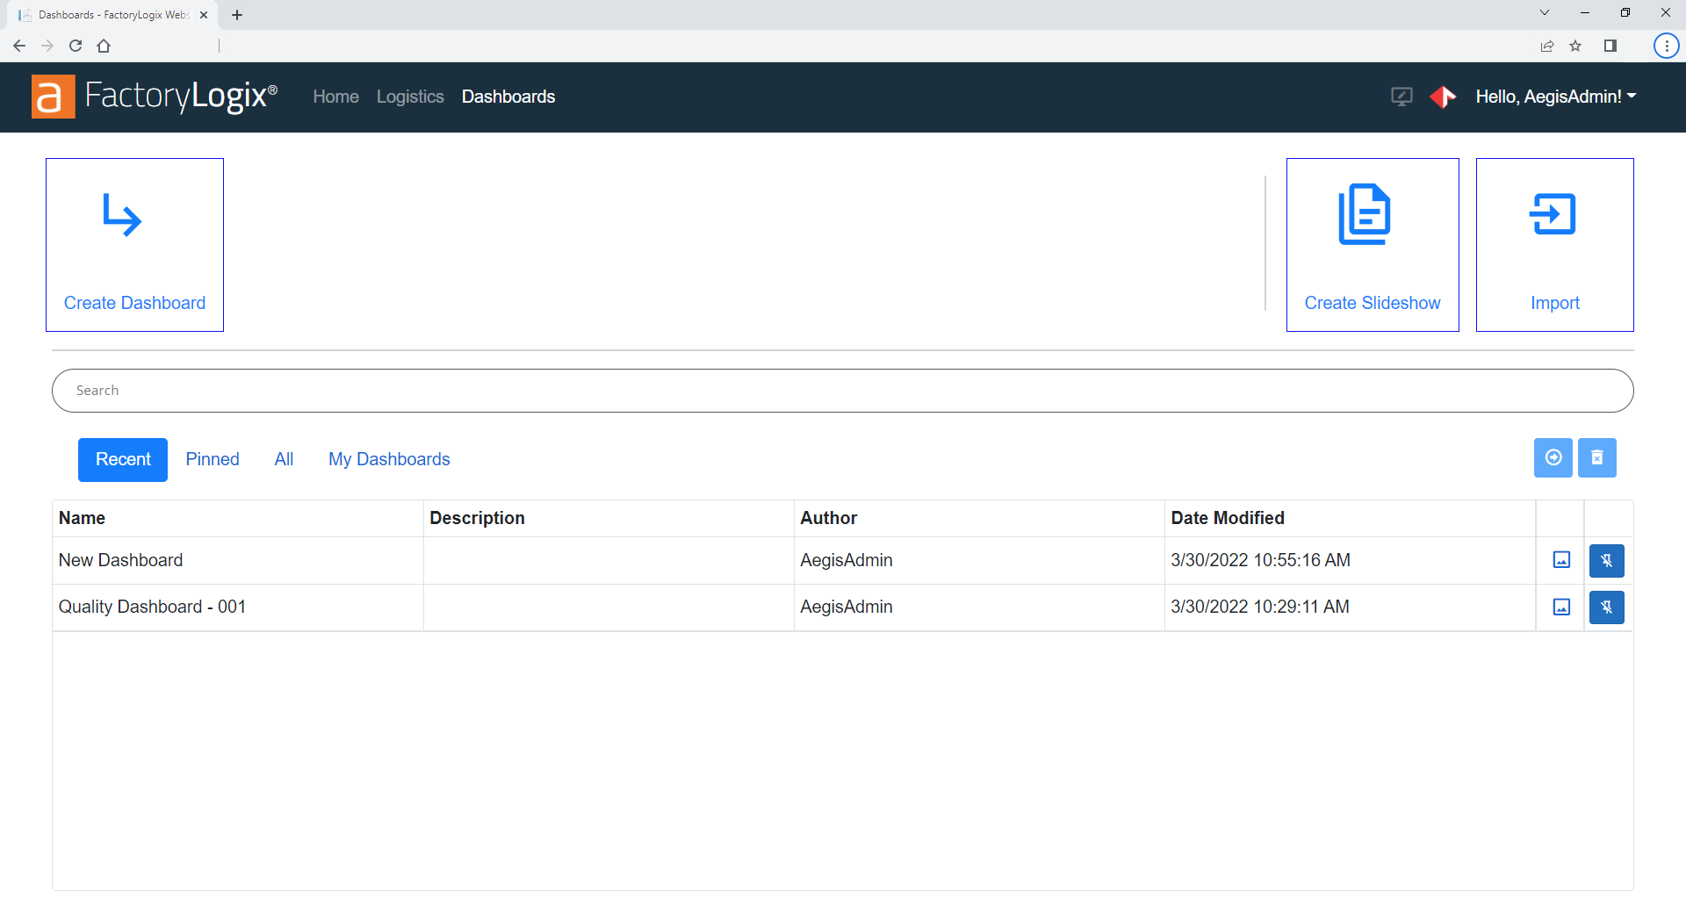Screen dimensions: 1686x913
Task: Click the image preview icon for Quality Dashboard - 001
Action: pos(1560,607)
